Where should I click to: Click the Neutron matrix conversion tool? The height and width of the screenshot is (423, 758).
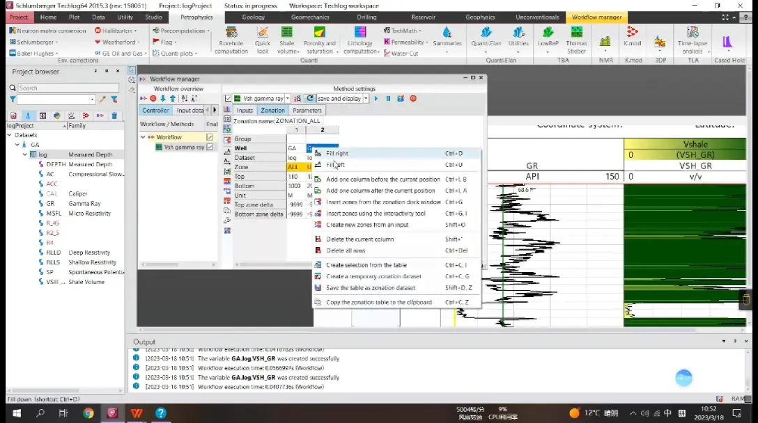47,31
